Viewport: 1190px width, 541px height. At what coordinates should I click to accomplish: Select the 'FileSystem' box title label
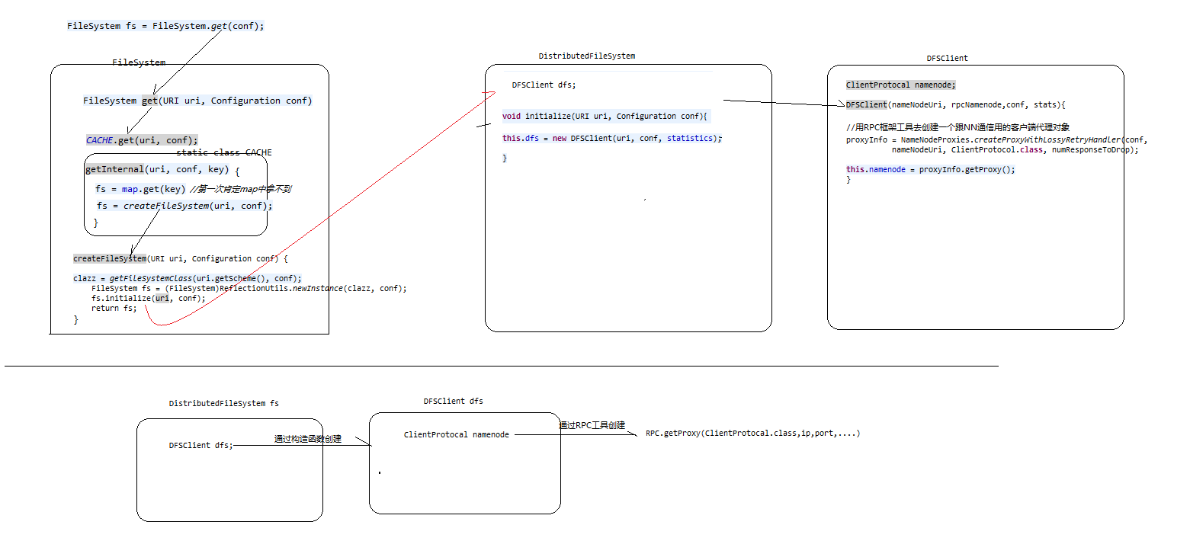(139, 62)
